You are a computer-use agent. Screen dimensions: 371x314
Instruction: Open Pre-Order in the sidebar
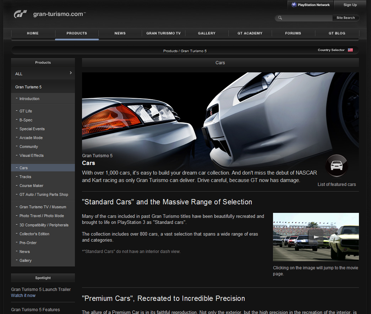point(28,243)
